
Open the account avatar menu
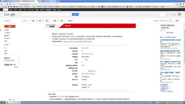[x=180, y=14]
